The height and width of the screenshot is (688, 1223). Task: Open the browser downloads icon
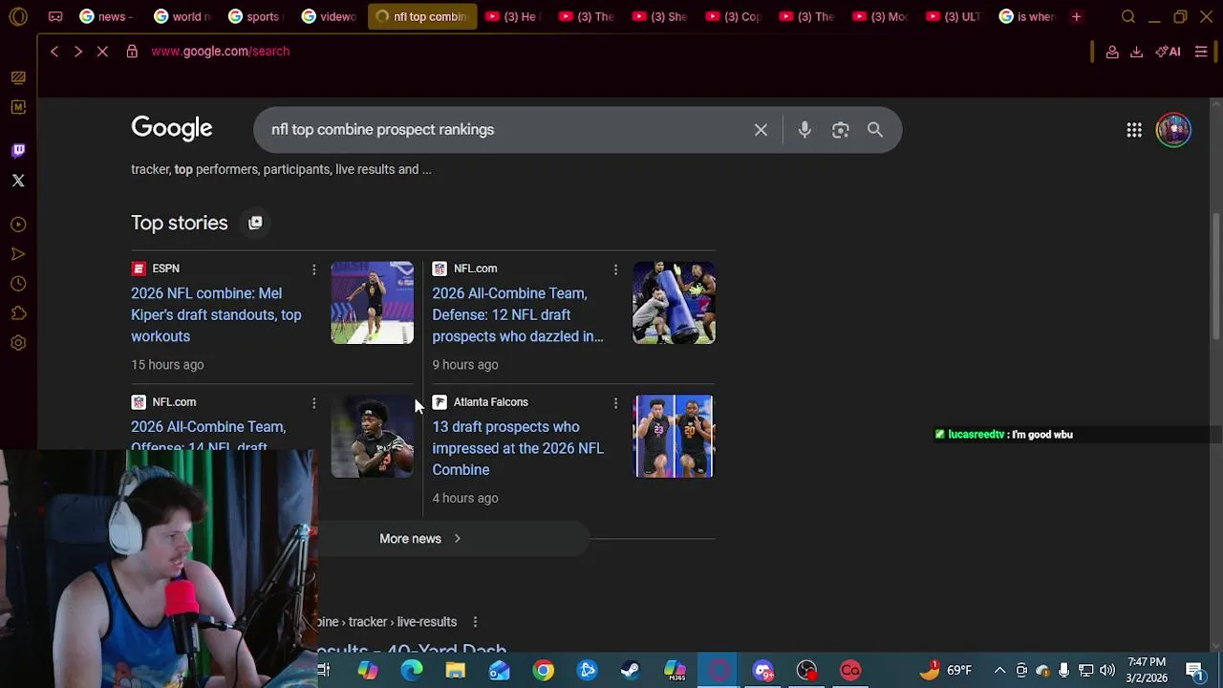click(1136, 52)
